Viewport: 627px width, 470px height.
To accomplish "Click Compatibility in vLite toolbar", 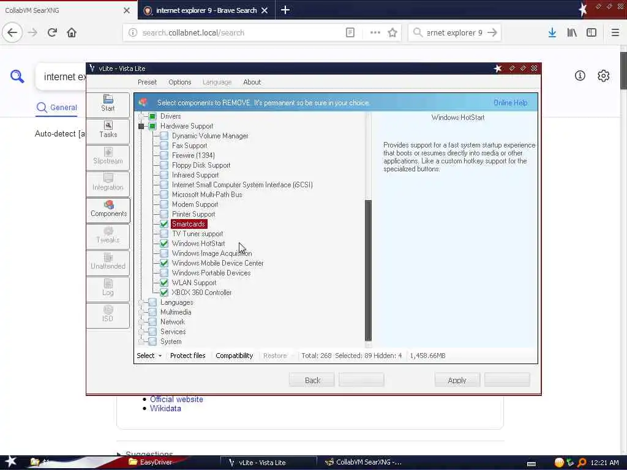I will point(235,356).
